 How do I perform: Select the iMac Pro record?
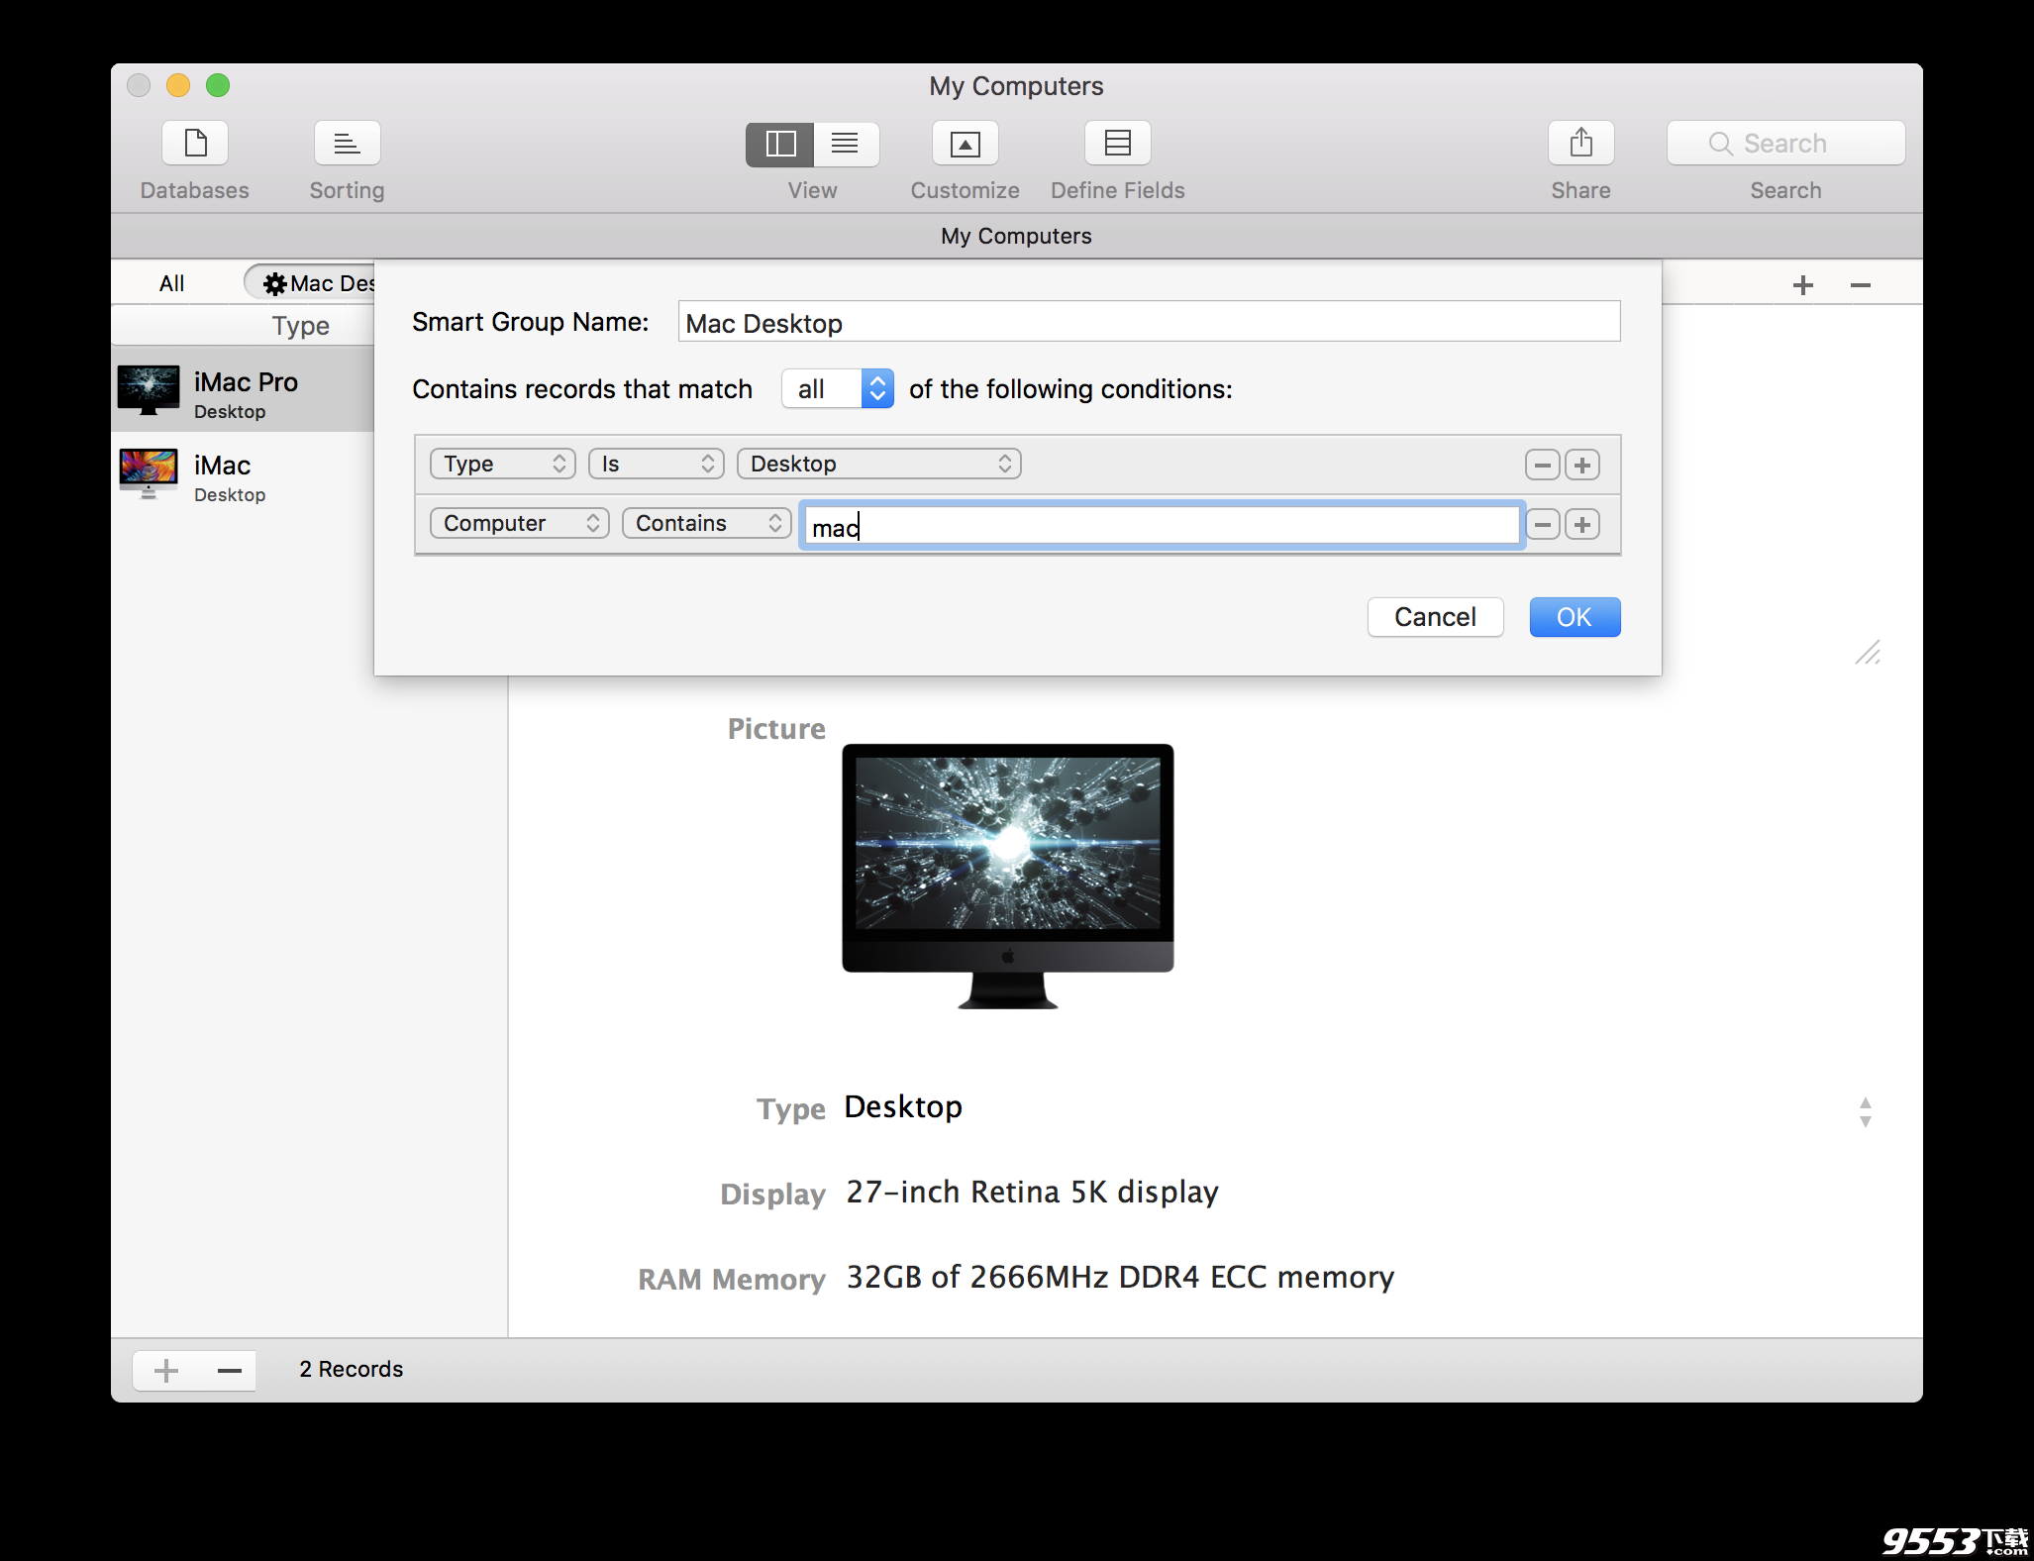[243, 389]
